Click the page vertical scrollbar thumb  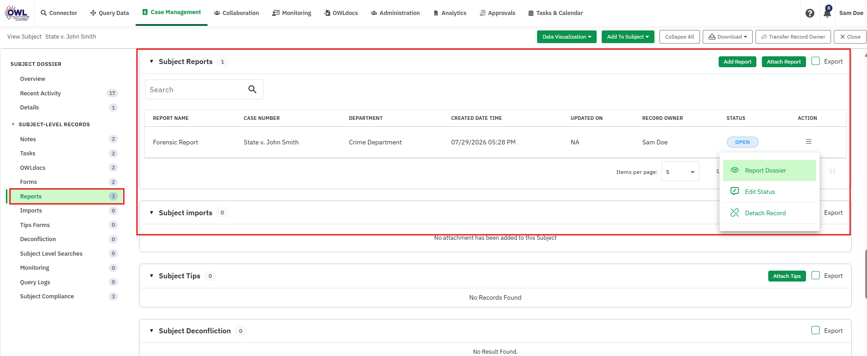coord(865,274)
